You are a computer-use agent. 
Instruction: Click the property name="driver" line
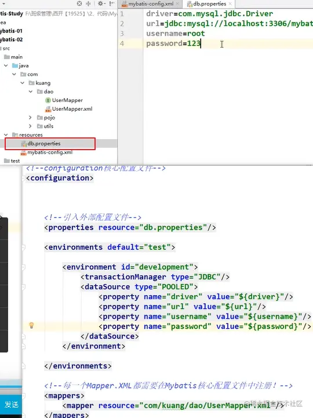tap(196, 296)
